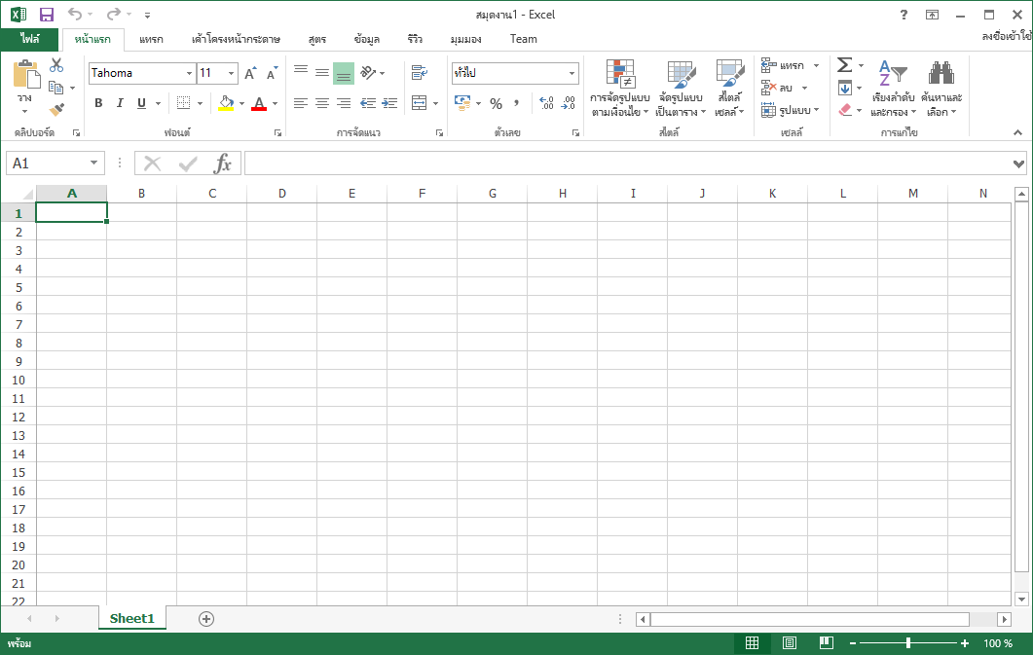Click Decrease Decimal icon
The image size is (1033, 655).
click(x=568, y=103)
